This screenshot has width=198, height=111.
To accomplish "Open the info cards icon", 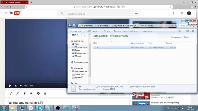I will coord(38,93).
